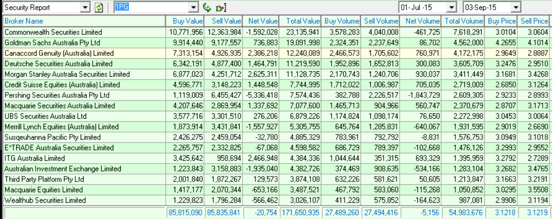Sort by Buy Price column header
Viewport: 552px width, 219px height.
[x=501, y=21]
